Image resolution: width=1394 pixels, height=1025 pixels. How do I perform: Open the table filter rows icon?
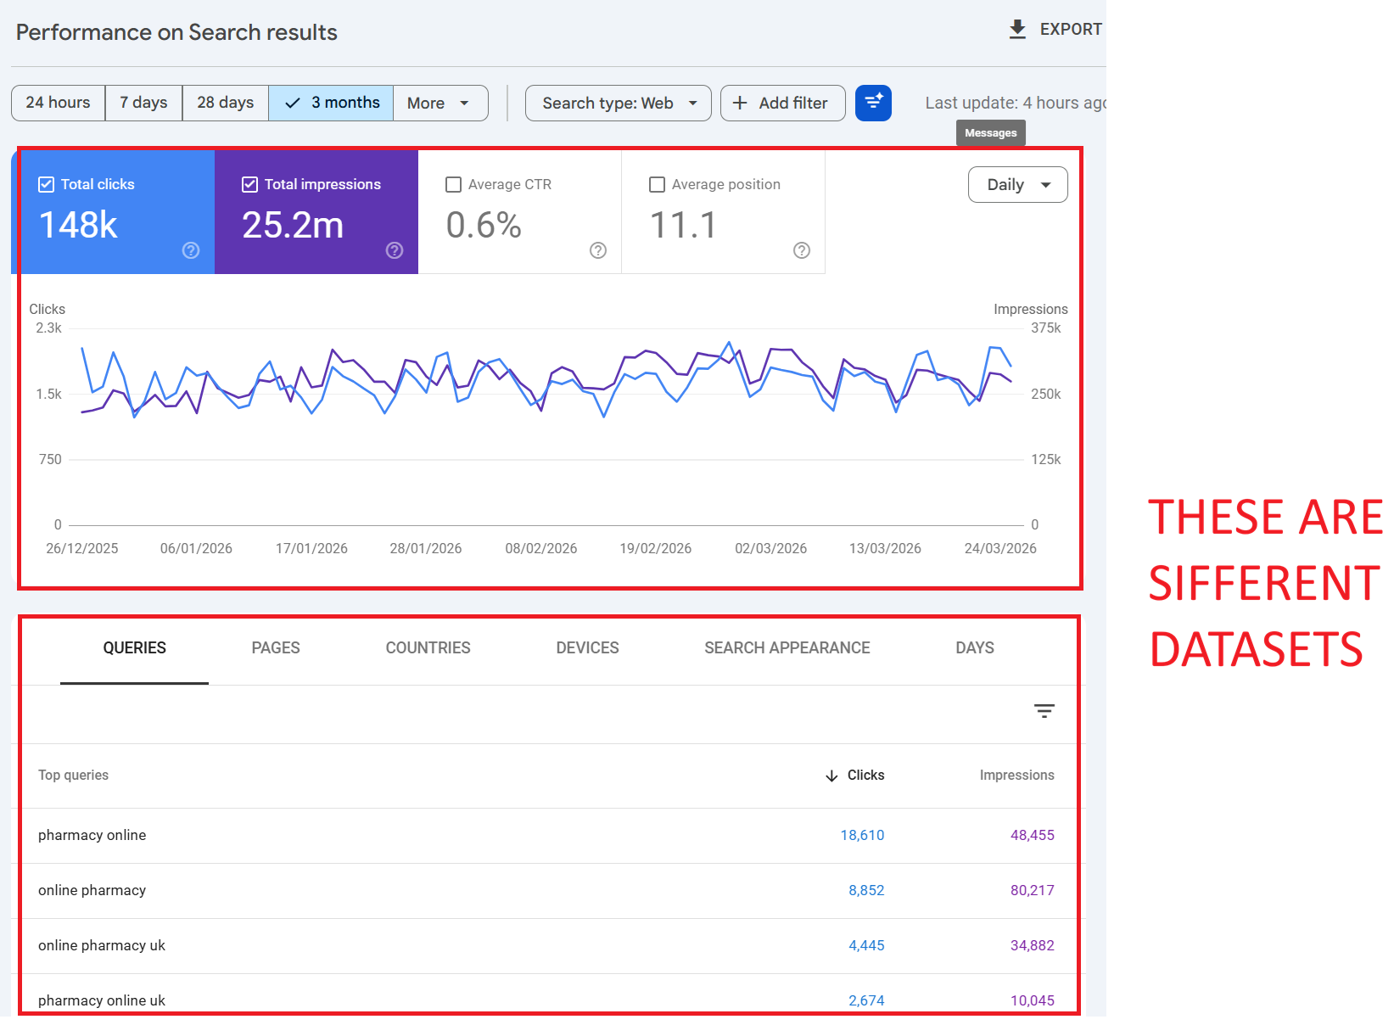click(x=1044, y=711)
